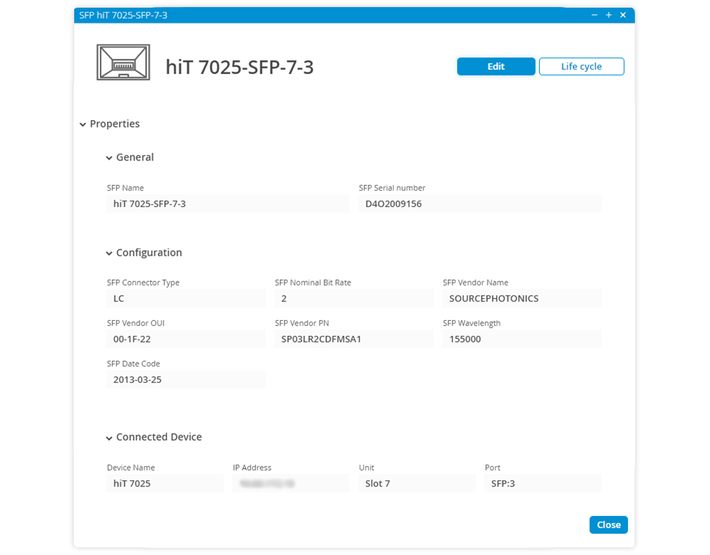Click the IP Address label
The height and width of the screenshot is (555, 710).
[252, 467]
